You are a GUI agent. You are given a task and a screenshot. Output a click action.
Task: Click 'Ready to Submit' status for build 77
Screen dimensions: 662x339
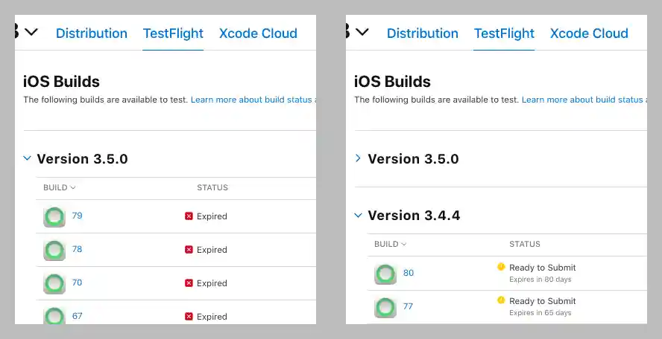pyautogui.click(x=543, y=301)
